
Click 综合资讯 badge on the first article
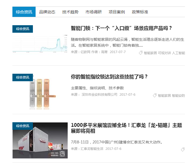tap(23, 29)
